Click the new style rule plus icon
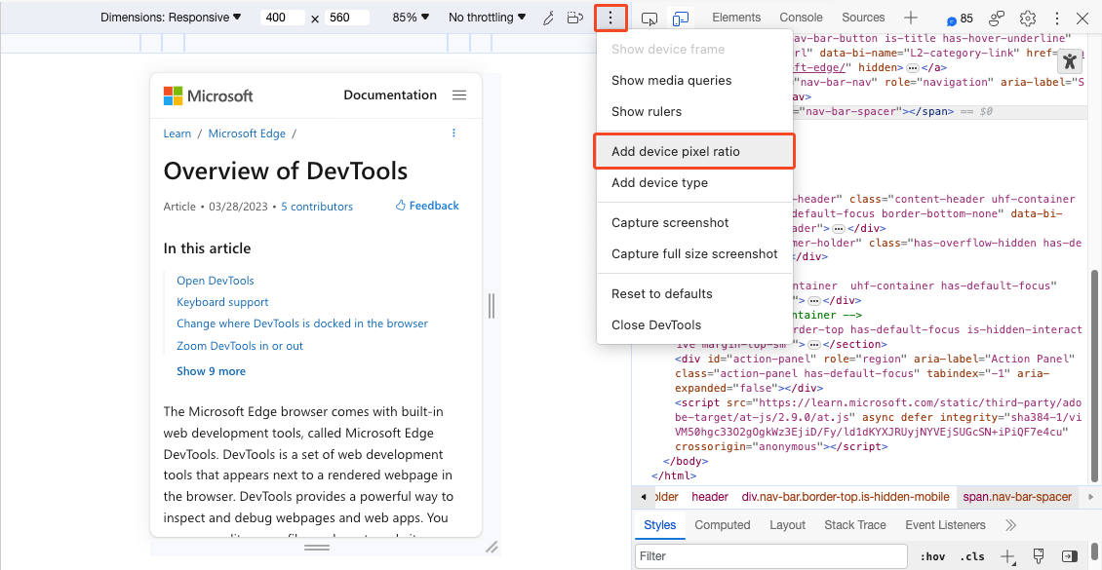The width and height of the screenshot is (1102, 570). point(1008,556)
